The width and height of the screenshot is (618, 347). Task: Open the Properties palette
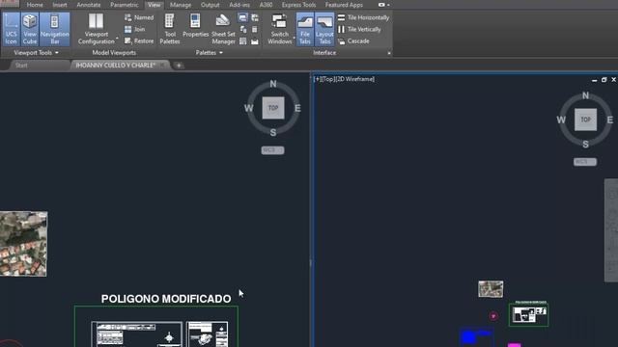pyautogui.click(x=195, y=26)
